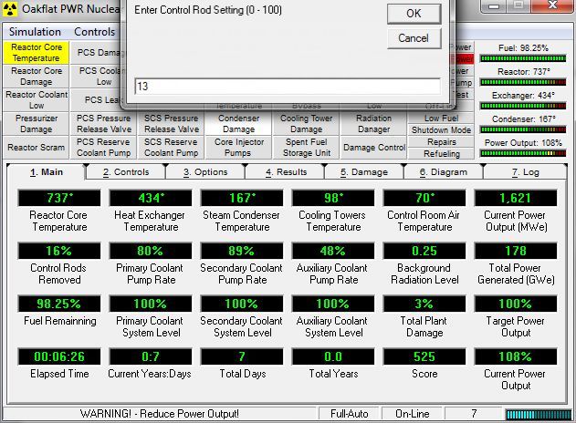Click the control rod setting input field
The height and width of the screenshot is (423, 576).
288,87
